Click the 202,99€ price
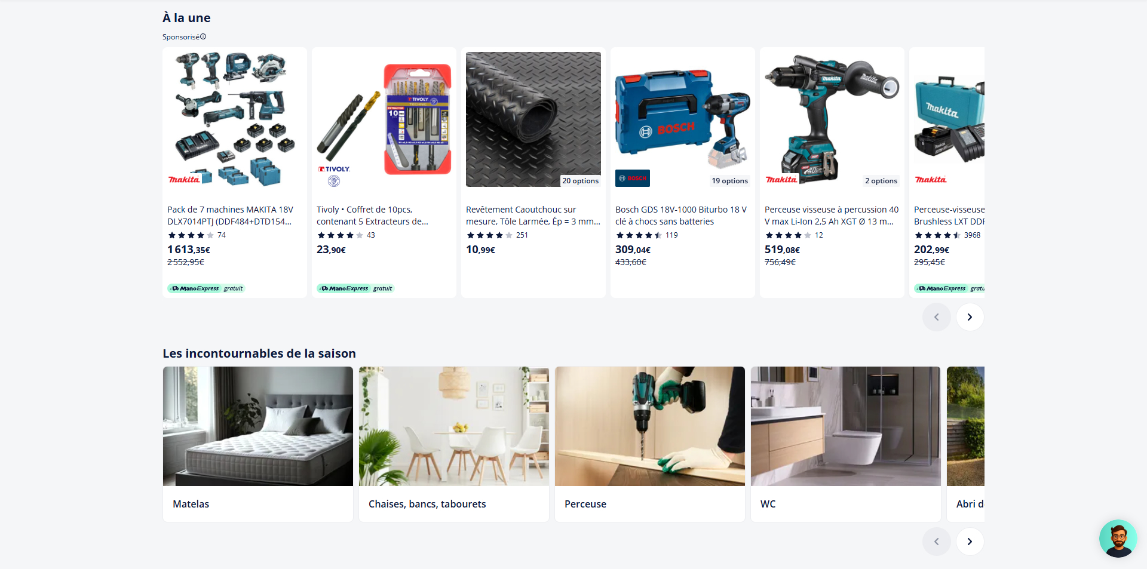Viewport: 1147px width, 569px height. (931, 250)
